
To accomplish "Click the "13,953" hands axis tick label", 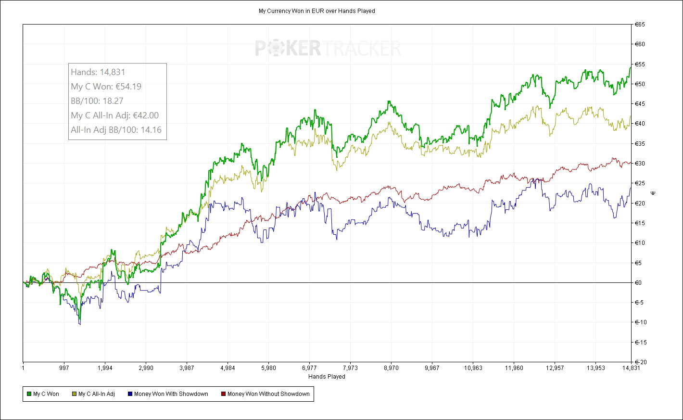I will click(595, 368).
